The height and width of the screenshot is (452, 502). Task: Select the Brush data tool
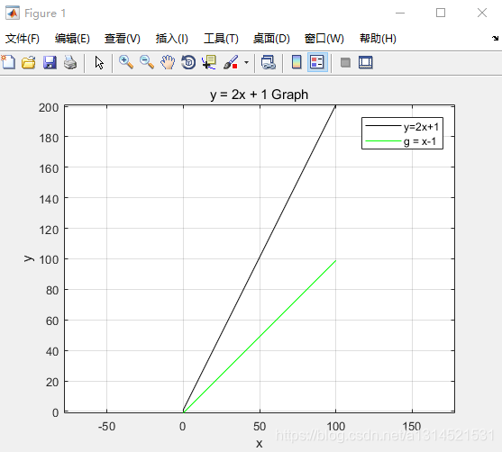231,62
